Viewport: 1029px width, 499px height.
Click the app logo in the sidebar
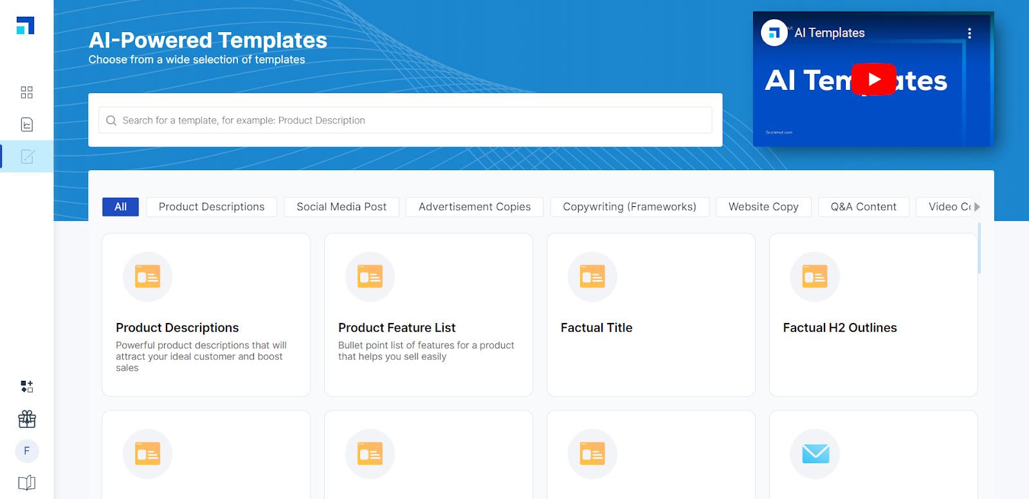[26, 26]
